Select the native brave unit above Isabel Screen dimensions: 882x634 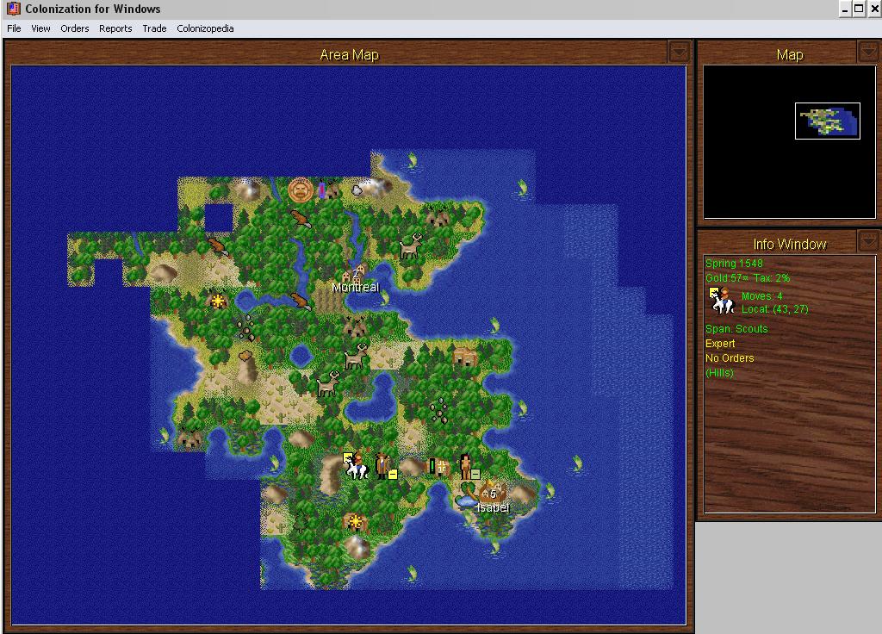(468, 466)
